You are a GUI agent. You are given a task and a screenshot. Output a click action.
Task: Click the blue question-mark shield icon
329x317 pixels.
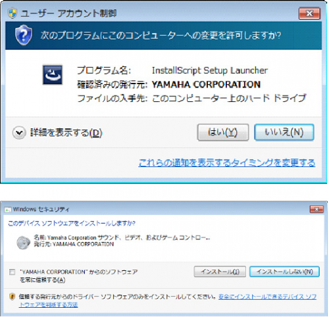point(24,35)
